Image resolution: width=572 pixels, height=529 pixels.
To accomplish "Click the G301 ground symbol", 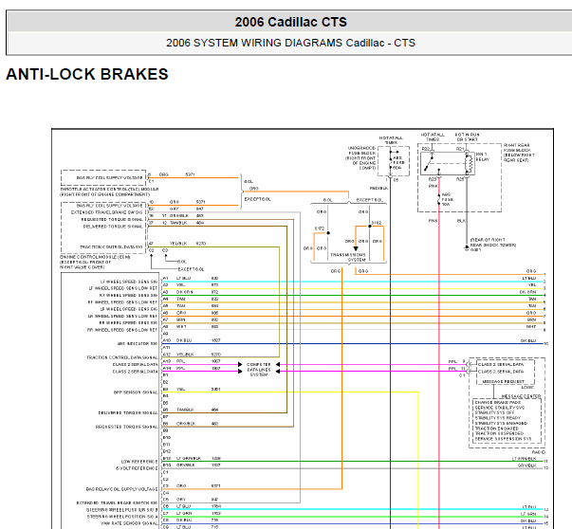I will [466, 248].
